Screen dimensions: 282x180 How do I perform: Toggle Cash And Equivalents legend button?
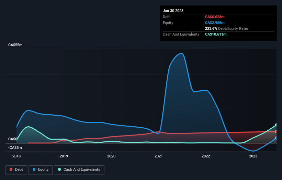[x=79, y=170]
